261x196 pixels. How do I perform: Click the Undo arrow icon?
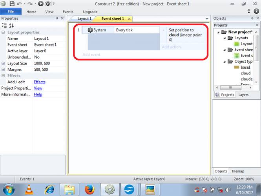pyautogui.click(x=20, y=4)
